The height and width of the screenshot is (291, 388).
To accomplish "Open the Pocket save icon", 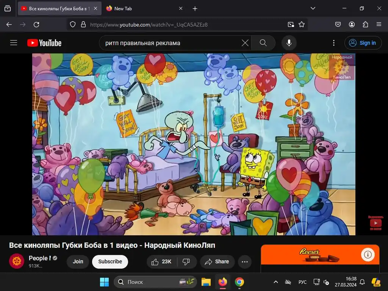I will [338, 25].
